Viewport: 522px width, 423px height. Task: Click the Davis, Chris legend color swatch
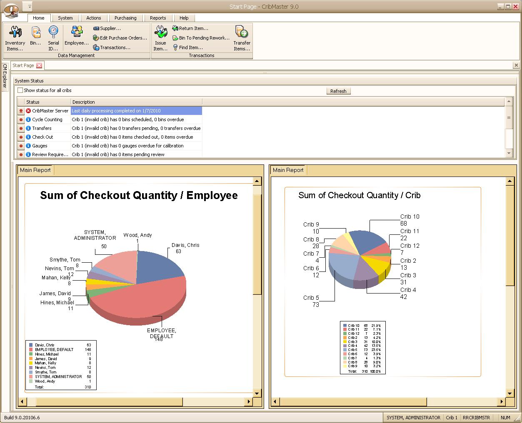pos(31,345)
